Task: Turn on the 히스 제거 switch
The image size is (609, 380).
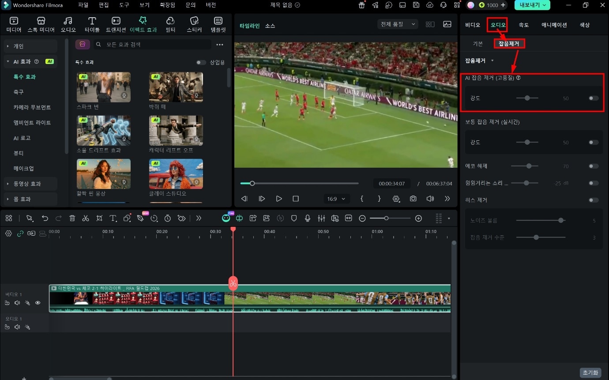Action: pyautogui.click(x=594, y=200)
